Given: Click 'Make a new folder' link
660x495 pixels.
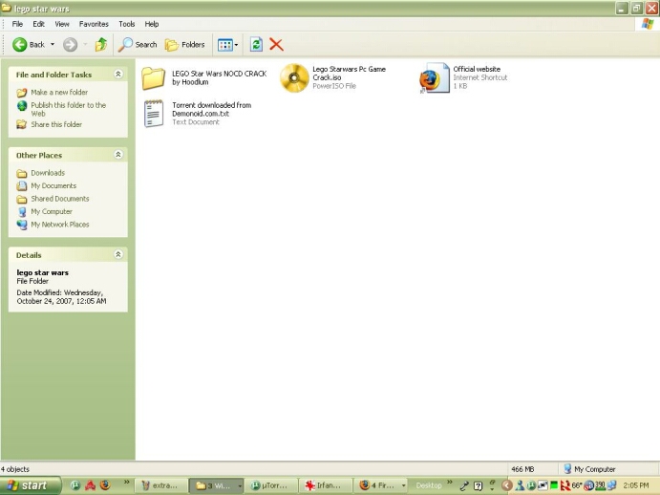Looking at the screenshot, I should tap(58, 93).
